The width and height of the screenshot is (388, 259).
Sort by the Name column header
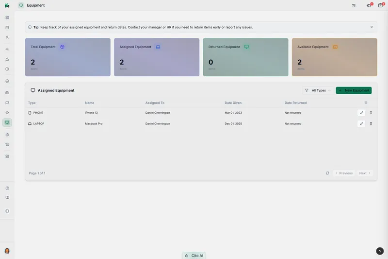[x=90, y=103]
